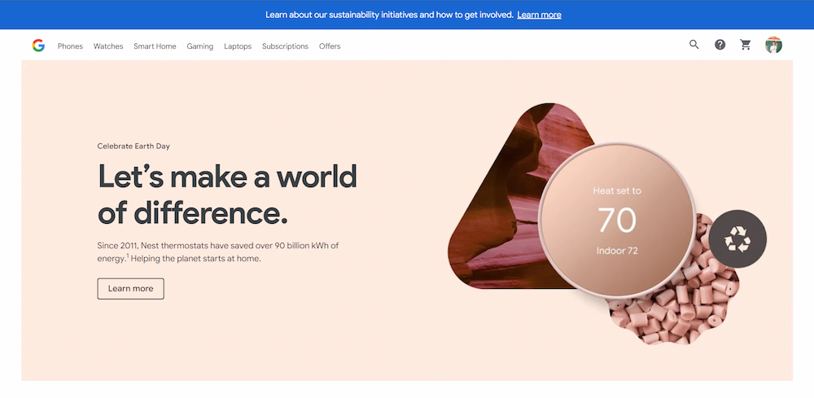This screenshot has height=398, width=814.
Task: Click the Google logo icon
Action: click(38, 46)
